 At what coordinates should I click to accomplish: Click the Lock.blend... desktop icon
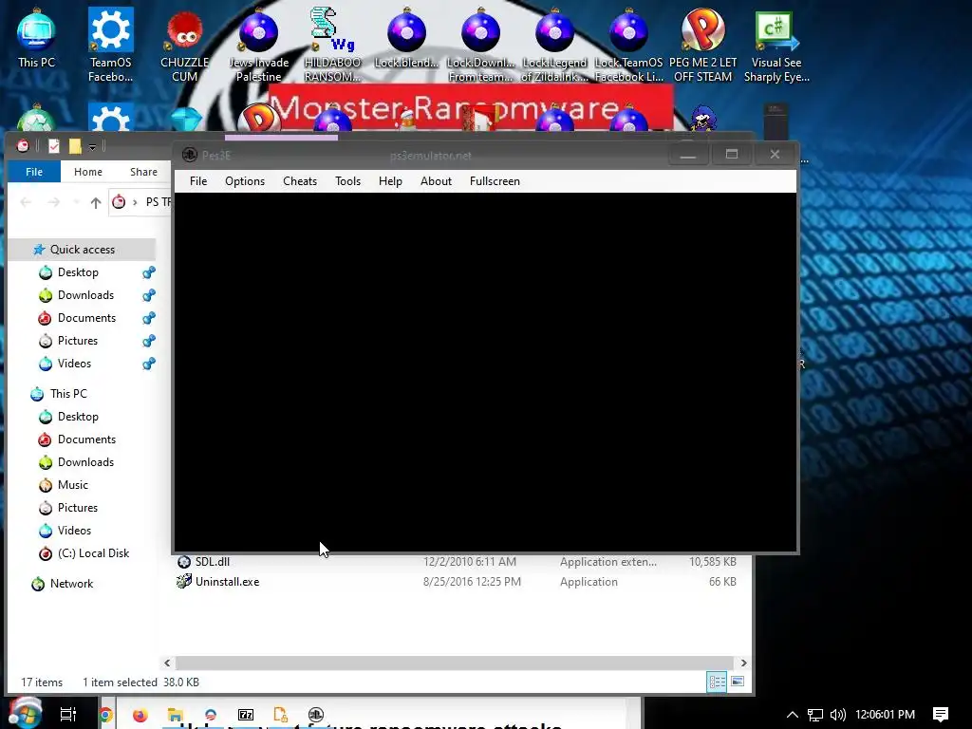(406, 38)
